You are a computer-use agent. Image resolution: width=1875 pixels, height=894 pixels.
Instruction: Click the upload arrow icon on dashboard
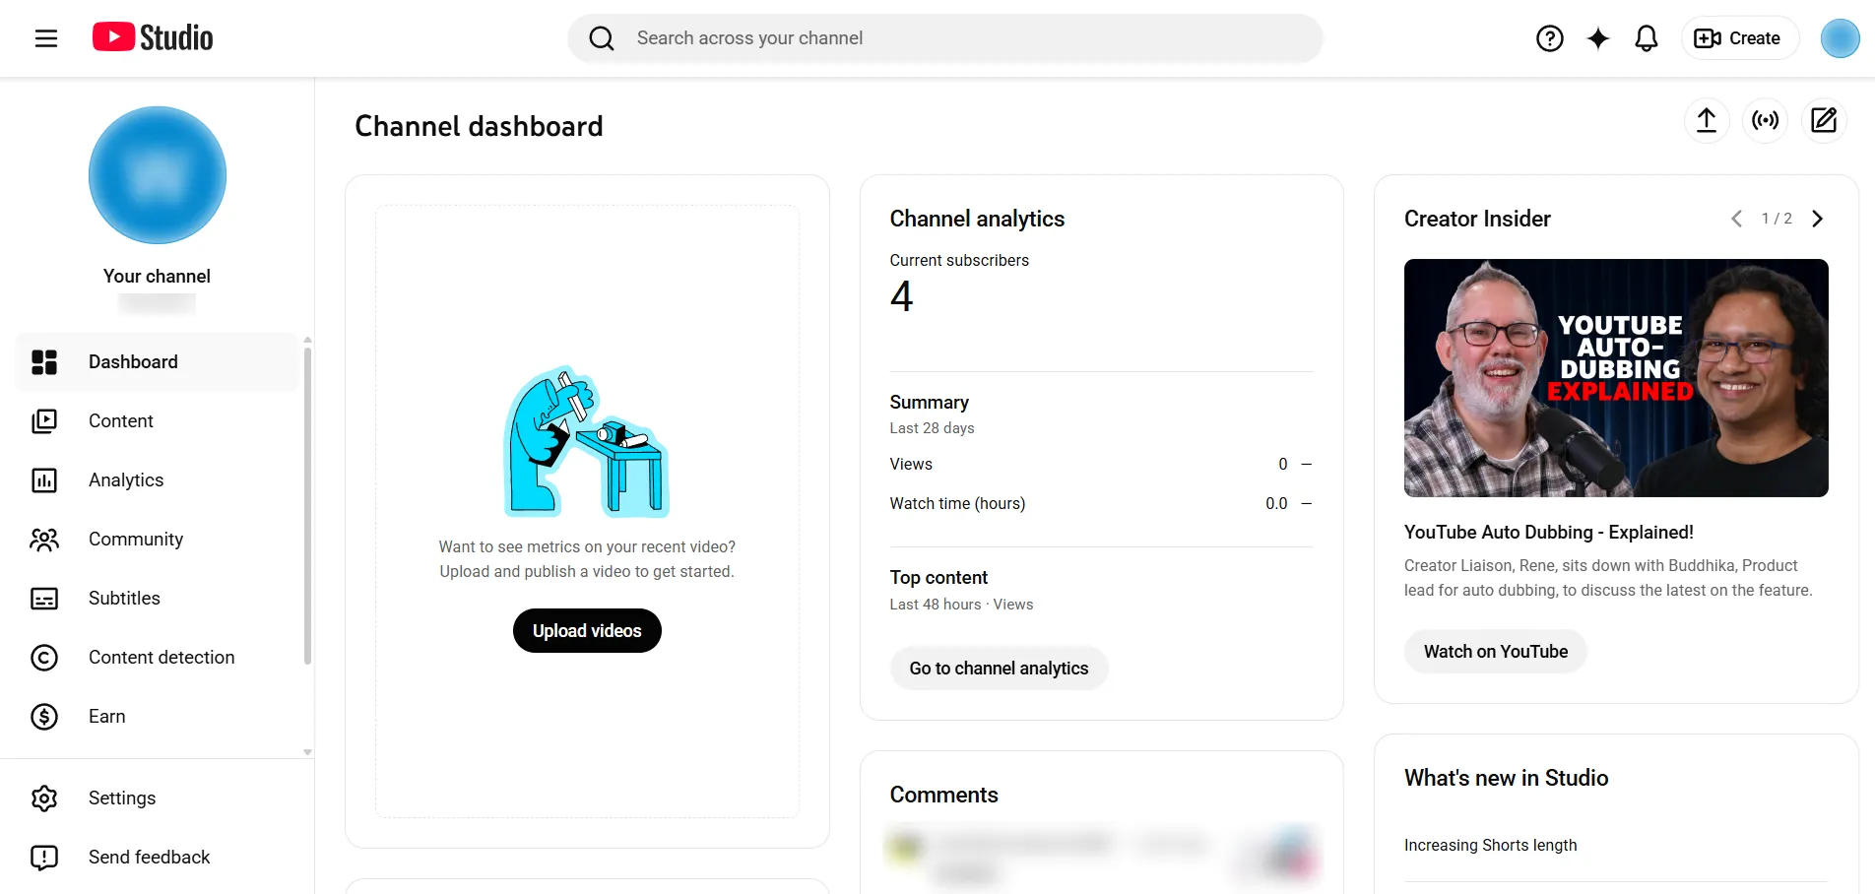coord(1706,120)
